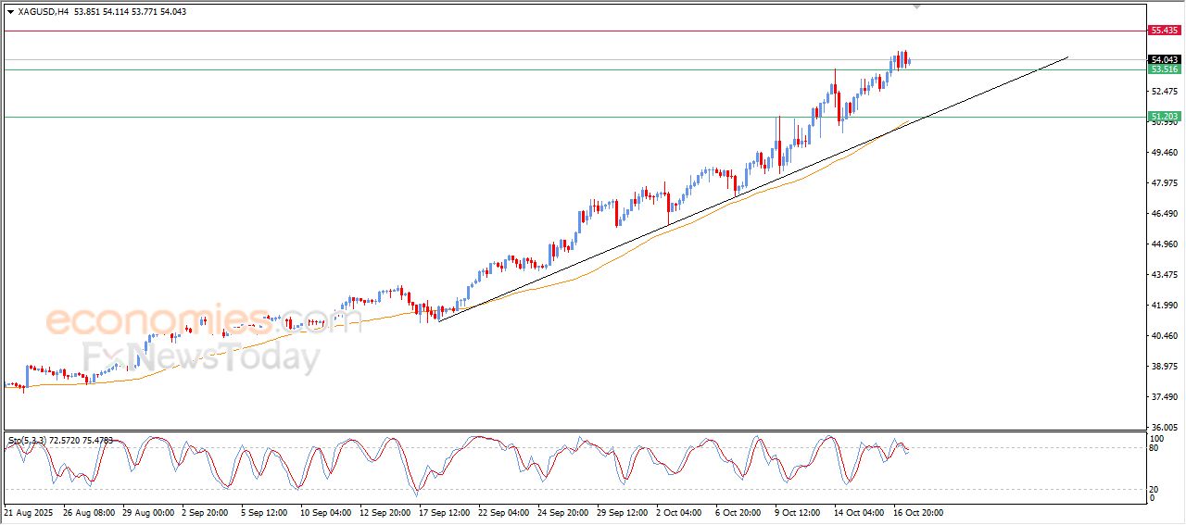Click the green 51.203 price label
The height and width of the screenshot is (525, 1186).
pos(1164,117)
